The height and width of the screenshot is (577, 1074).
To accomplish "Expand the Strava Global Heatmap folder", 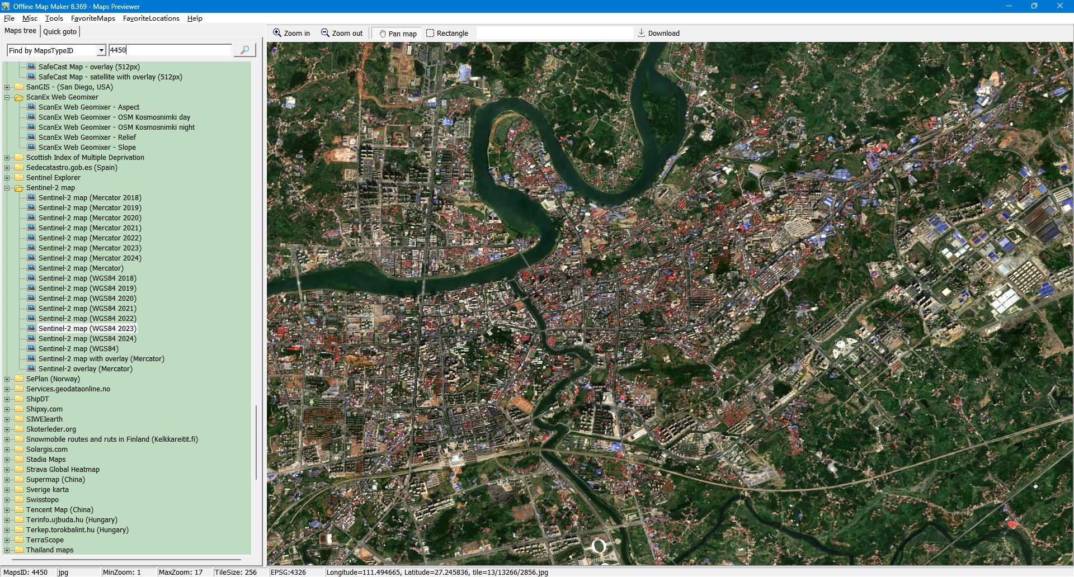I will click(x=7, y=470).
